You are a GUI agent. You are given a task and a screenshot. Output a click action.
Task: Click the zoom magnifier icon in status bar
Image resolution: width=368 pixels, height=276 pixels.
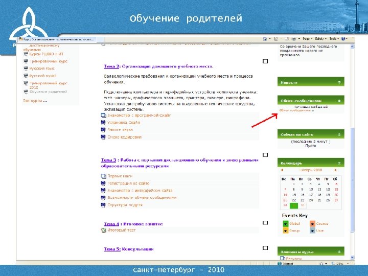tap(333, 264)
